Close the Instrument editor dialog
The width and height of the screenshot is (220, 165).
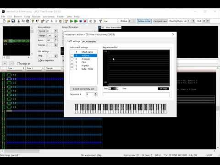click(173, 34)
